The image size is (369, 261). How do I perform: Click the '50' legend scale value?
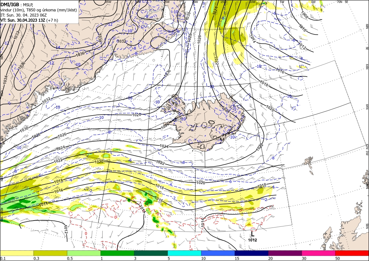pyautogui.click(x=337, y=258)
